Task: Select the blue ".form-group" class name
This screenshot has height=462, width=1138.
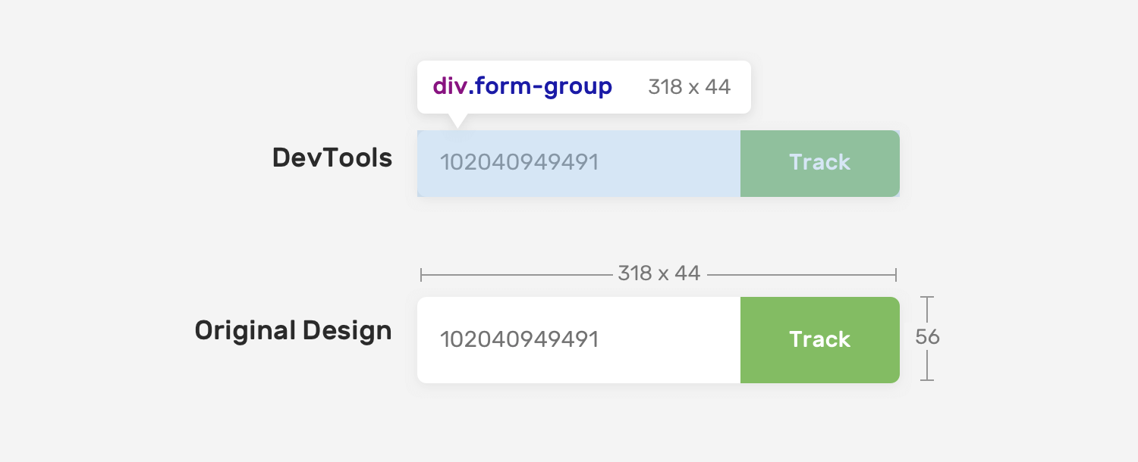Action: coord(540,86)
